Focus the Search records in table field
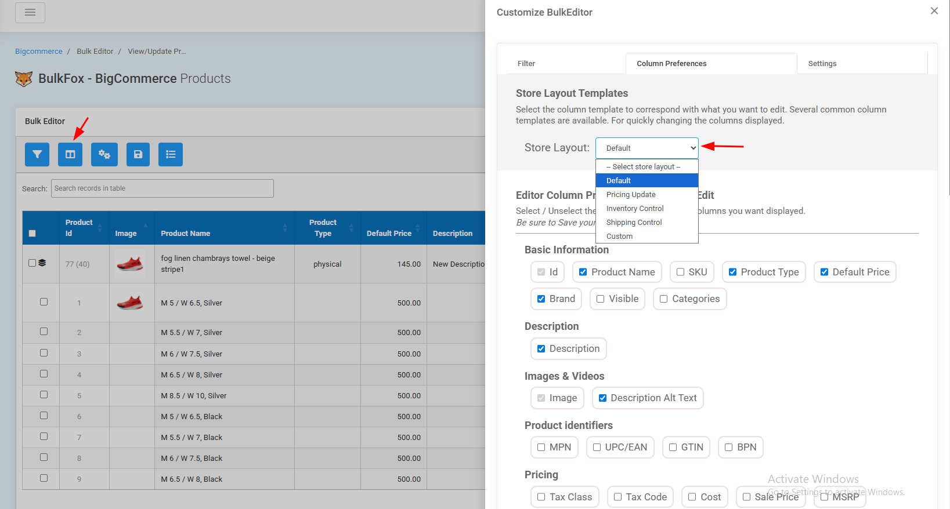Image resolution: width=950 pixels, height=509 pixels. 162,188
